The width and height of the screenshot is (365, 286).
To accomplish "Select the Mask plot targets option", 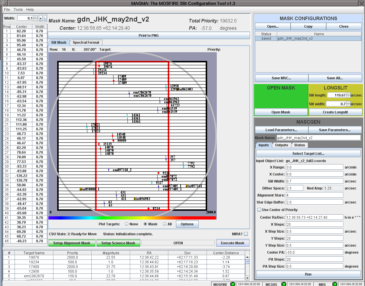I will (145, 224).
